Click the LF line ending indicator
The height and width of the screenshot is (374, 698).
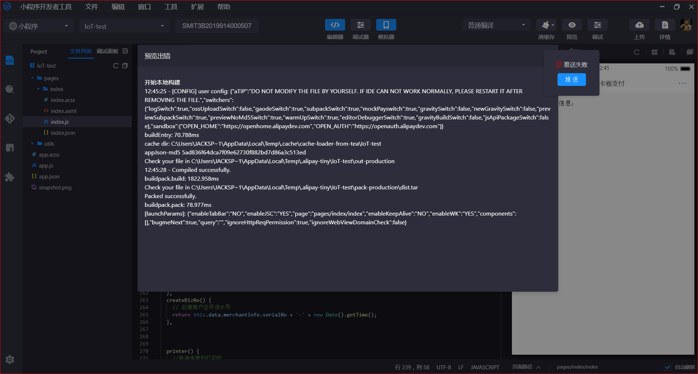point(461,367)
